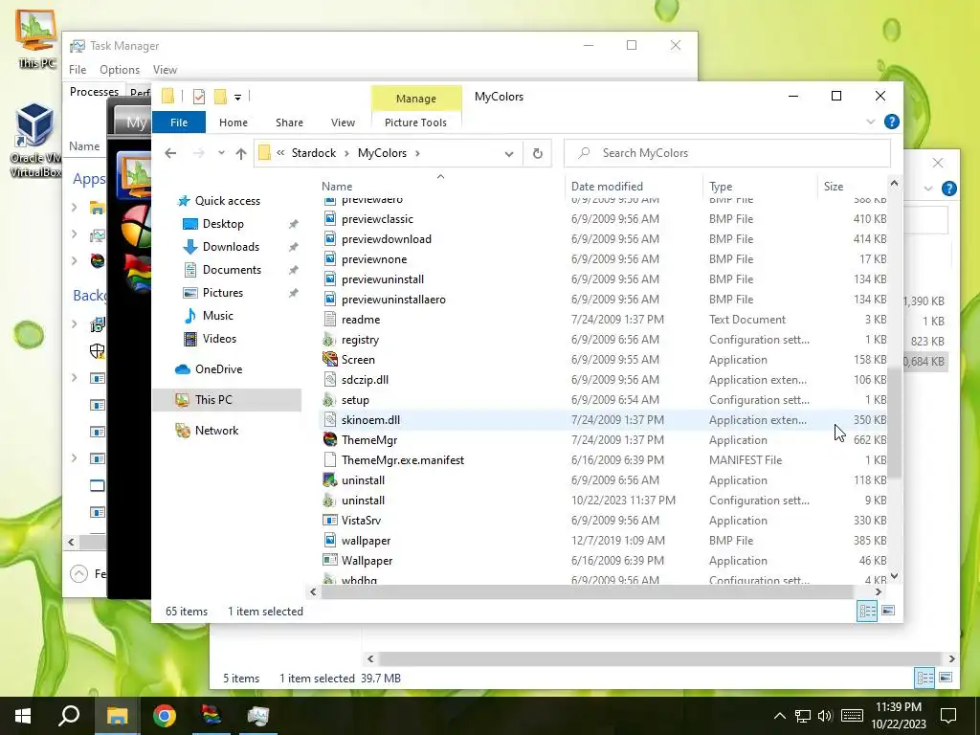Image resolution: width=980 pixels, height=735 pixels.
Task: Open the Home ribbon tab
Action: [x=234, y=122]
